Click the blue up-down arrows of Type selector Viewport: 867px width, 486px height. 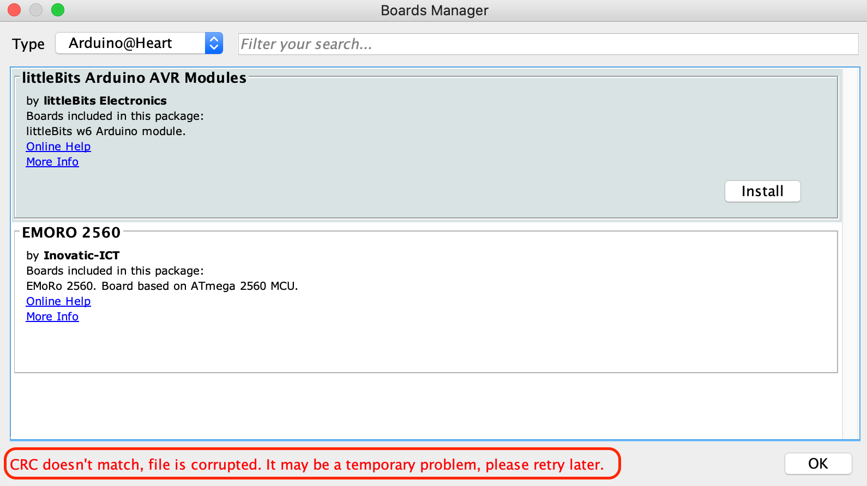pos(214,43)
